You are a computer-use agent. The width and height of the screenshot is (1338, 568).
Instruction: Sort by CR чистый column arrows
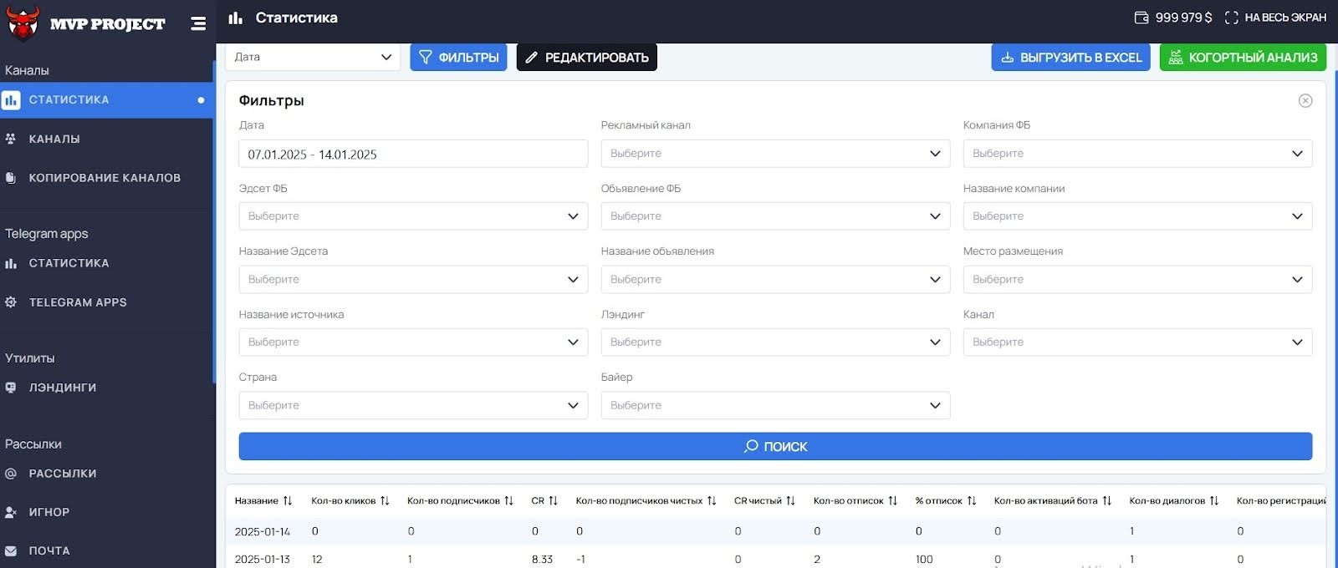tap(790, 501)
